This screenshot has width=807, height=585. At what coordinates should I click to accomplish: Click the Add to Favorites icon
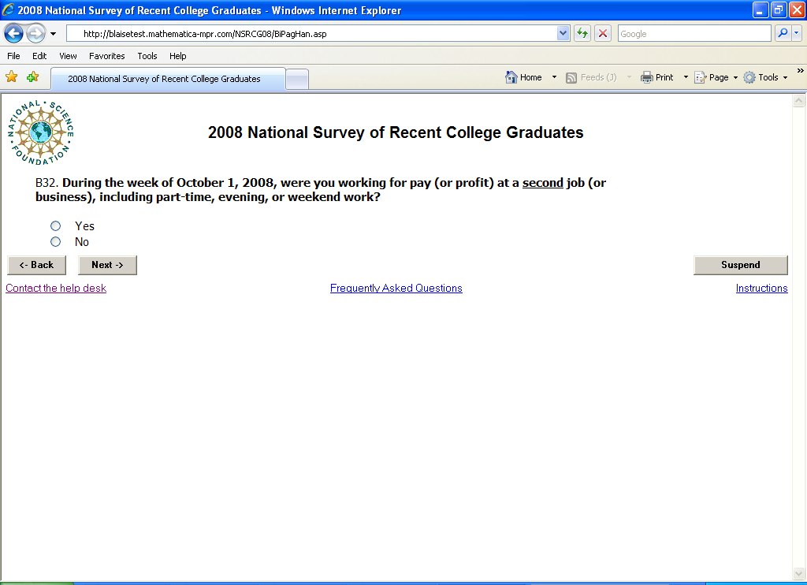(33, 77)
